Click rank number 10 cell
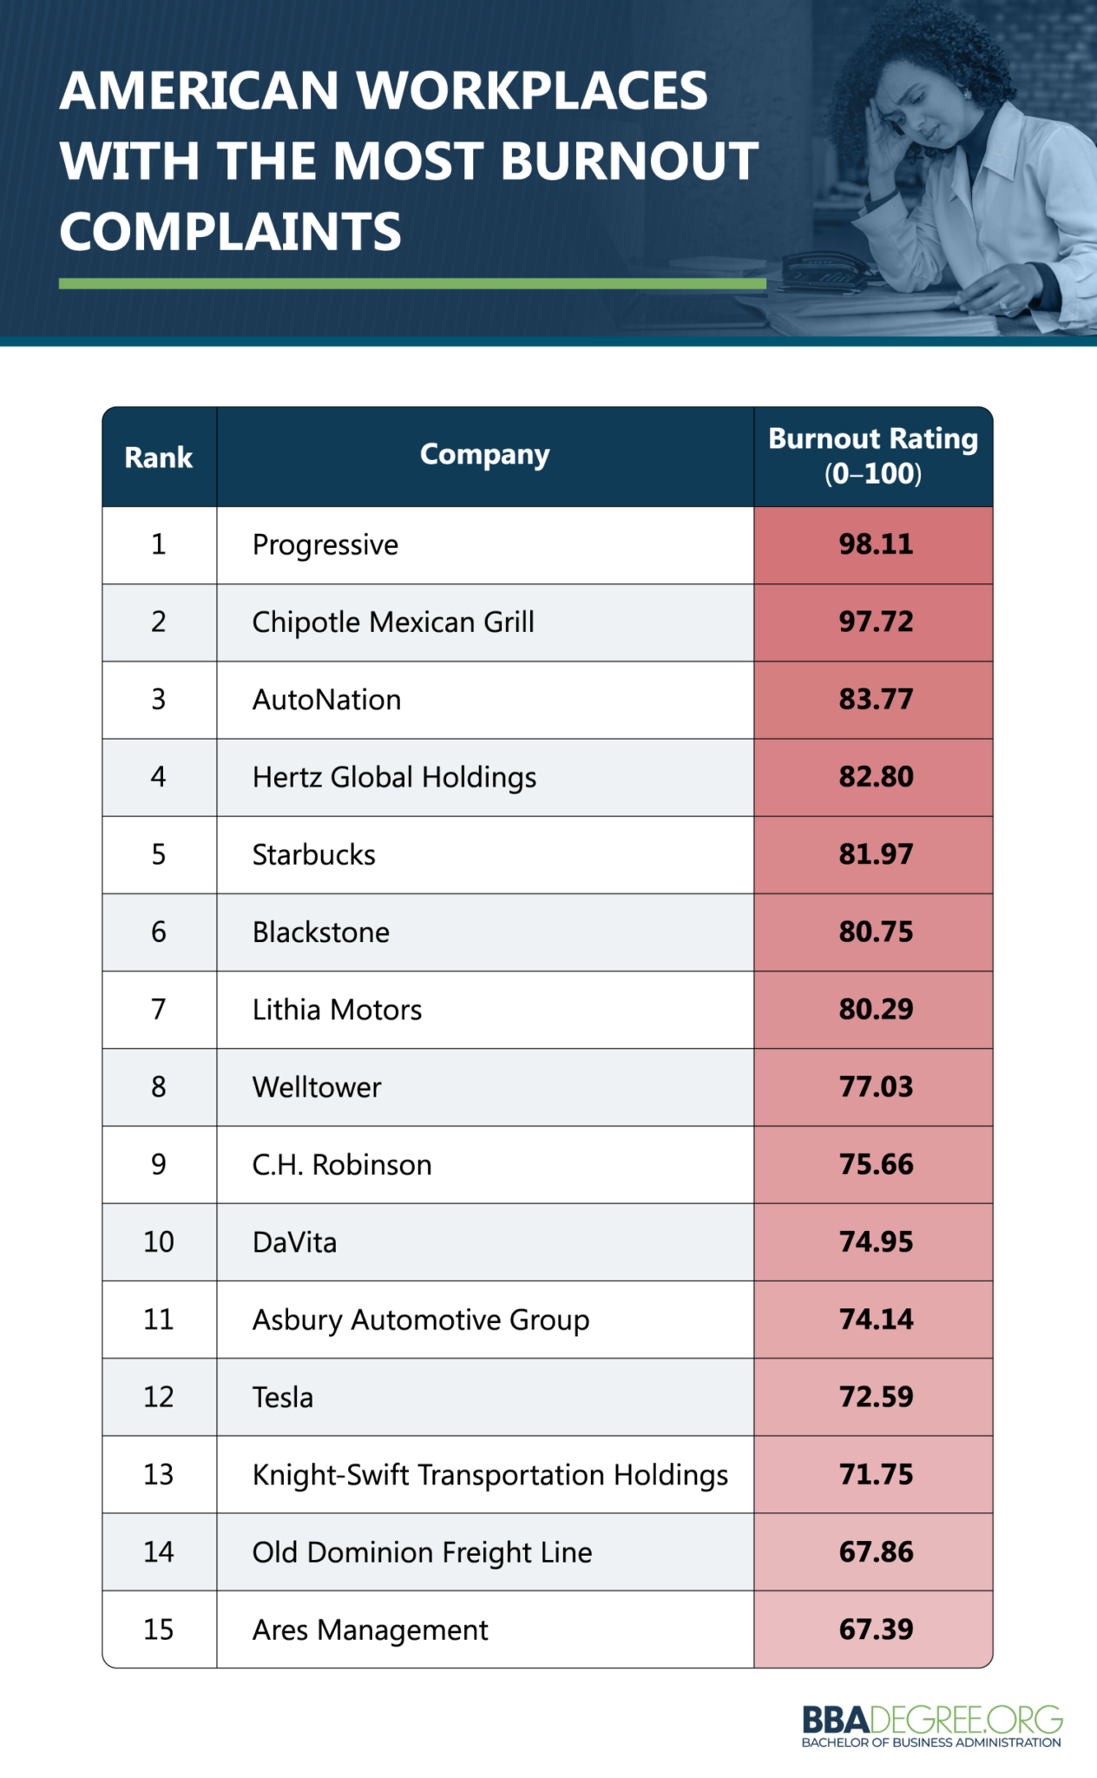 [159, 1242]
